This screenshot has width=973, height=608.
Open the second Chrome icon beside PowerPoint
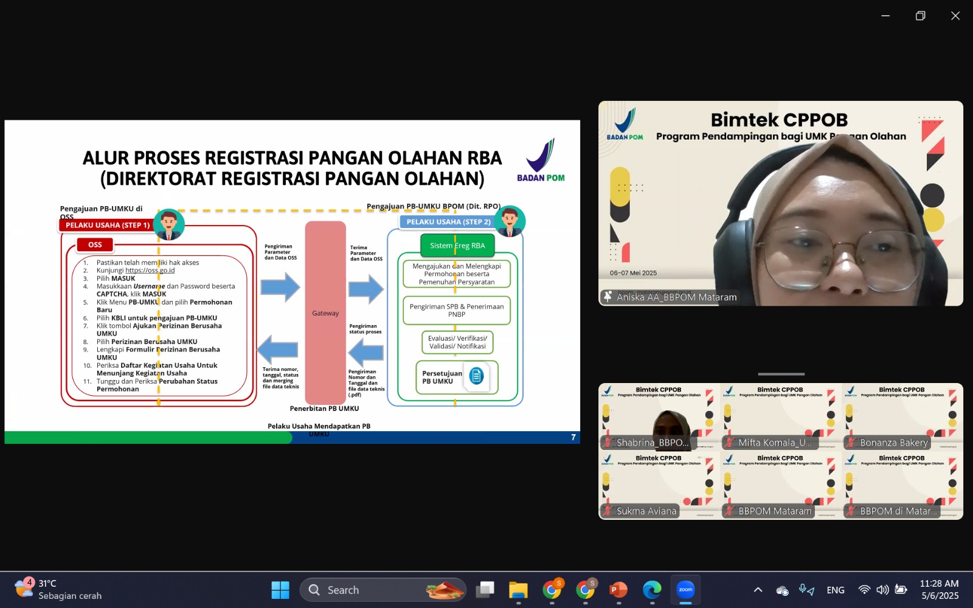586,590
